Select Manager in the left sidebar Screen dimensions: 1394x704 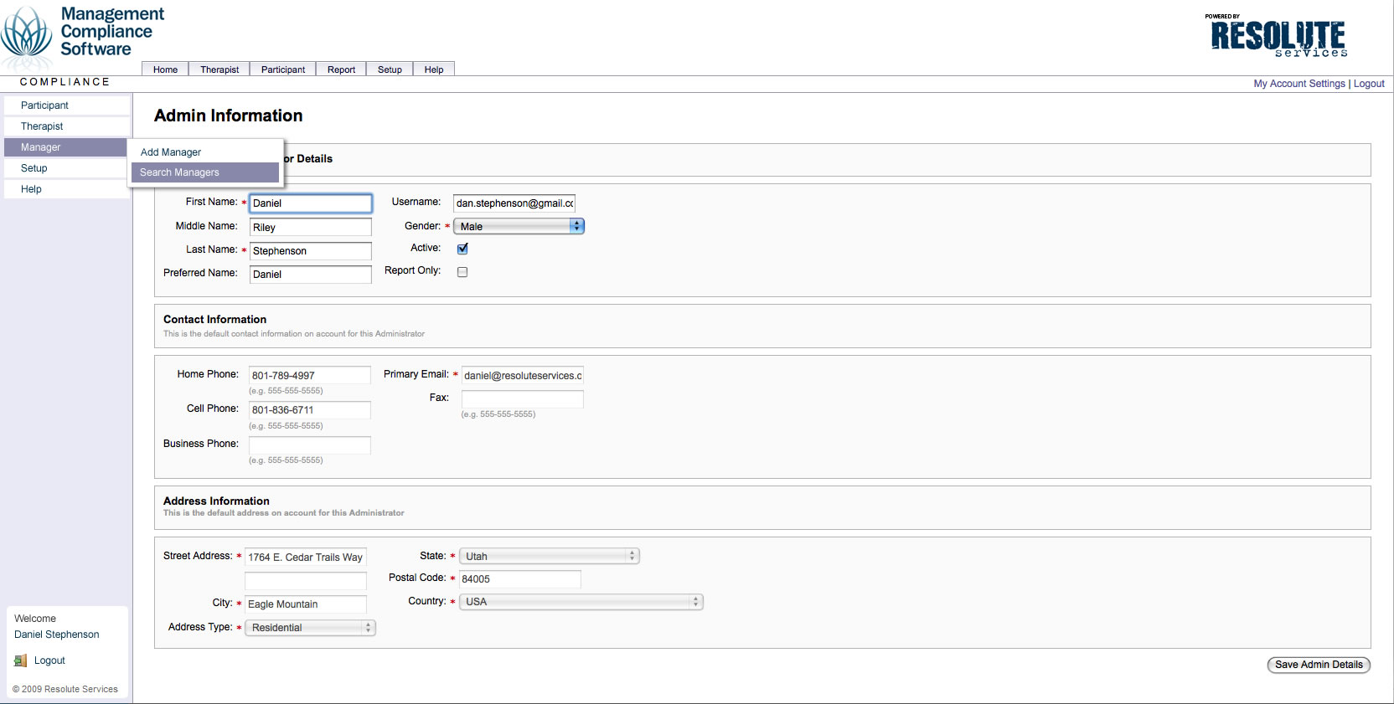pos(66,147)
